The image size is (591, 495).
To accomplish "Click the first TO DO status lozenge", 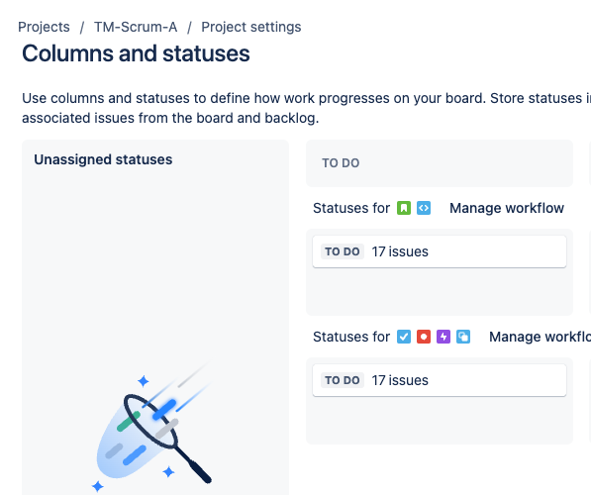I will [x=343, y=251].
